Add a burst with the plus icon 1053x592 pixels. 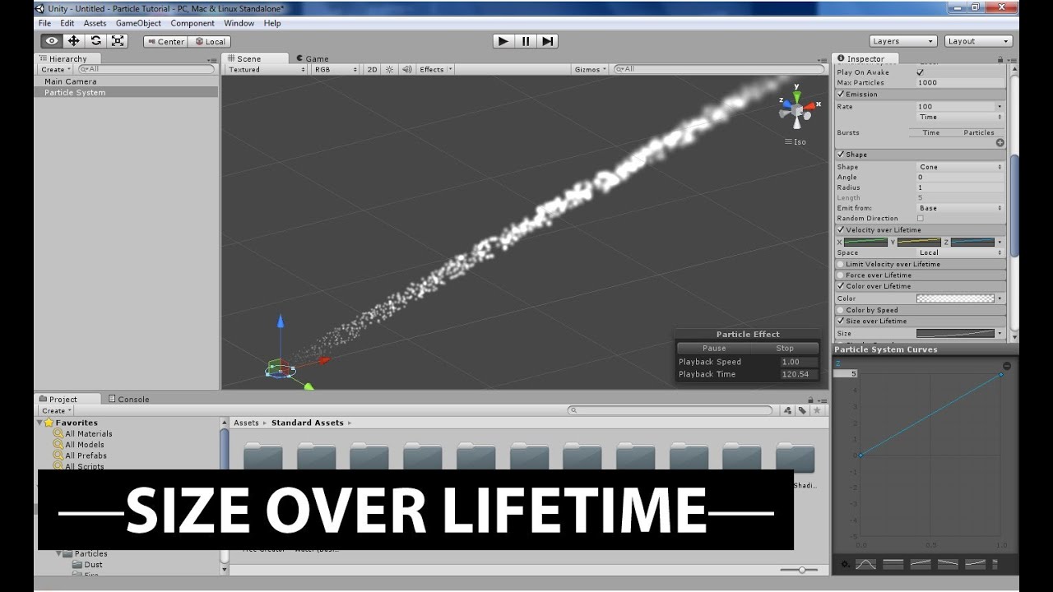(x=1000, y=142)
